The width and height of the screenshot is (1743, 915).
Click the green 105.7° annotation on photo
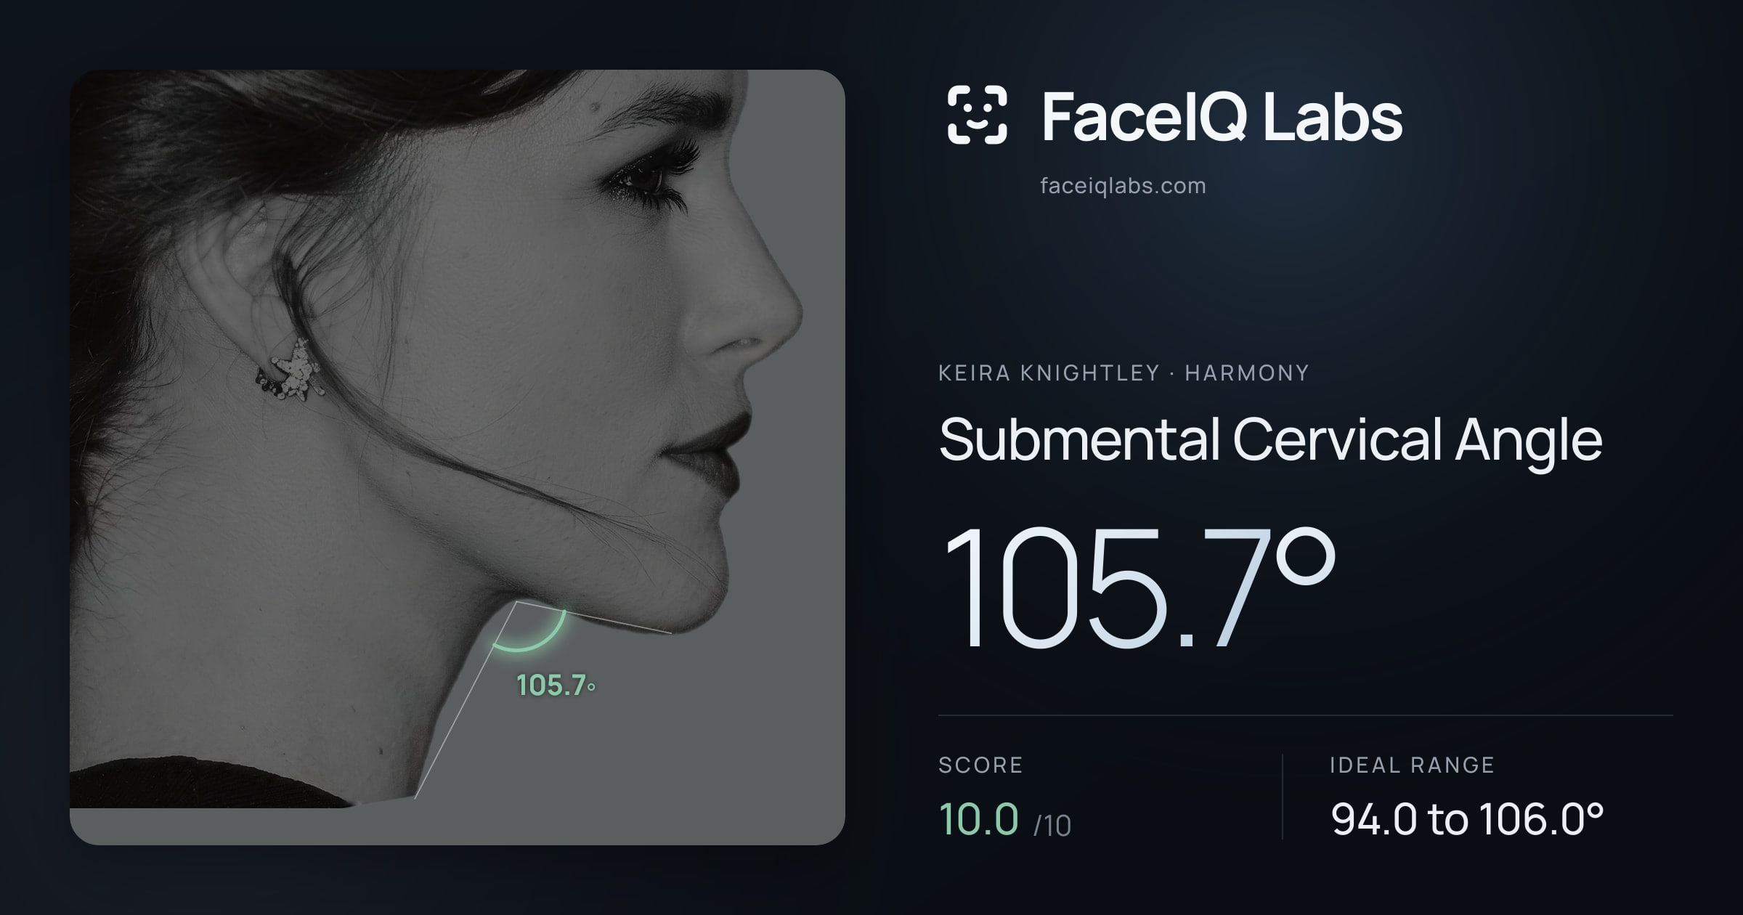coord(556,686)
